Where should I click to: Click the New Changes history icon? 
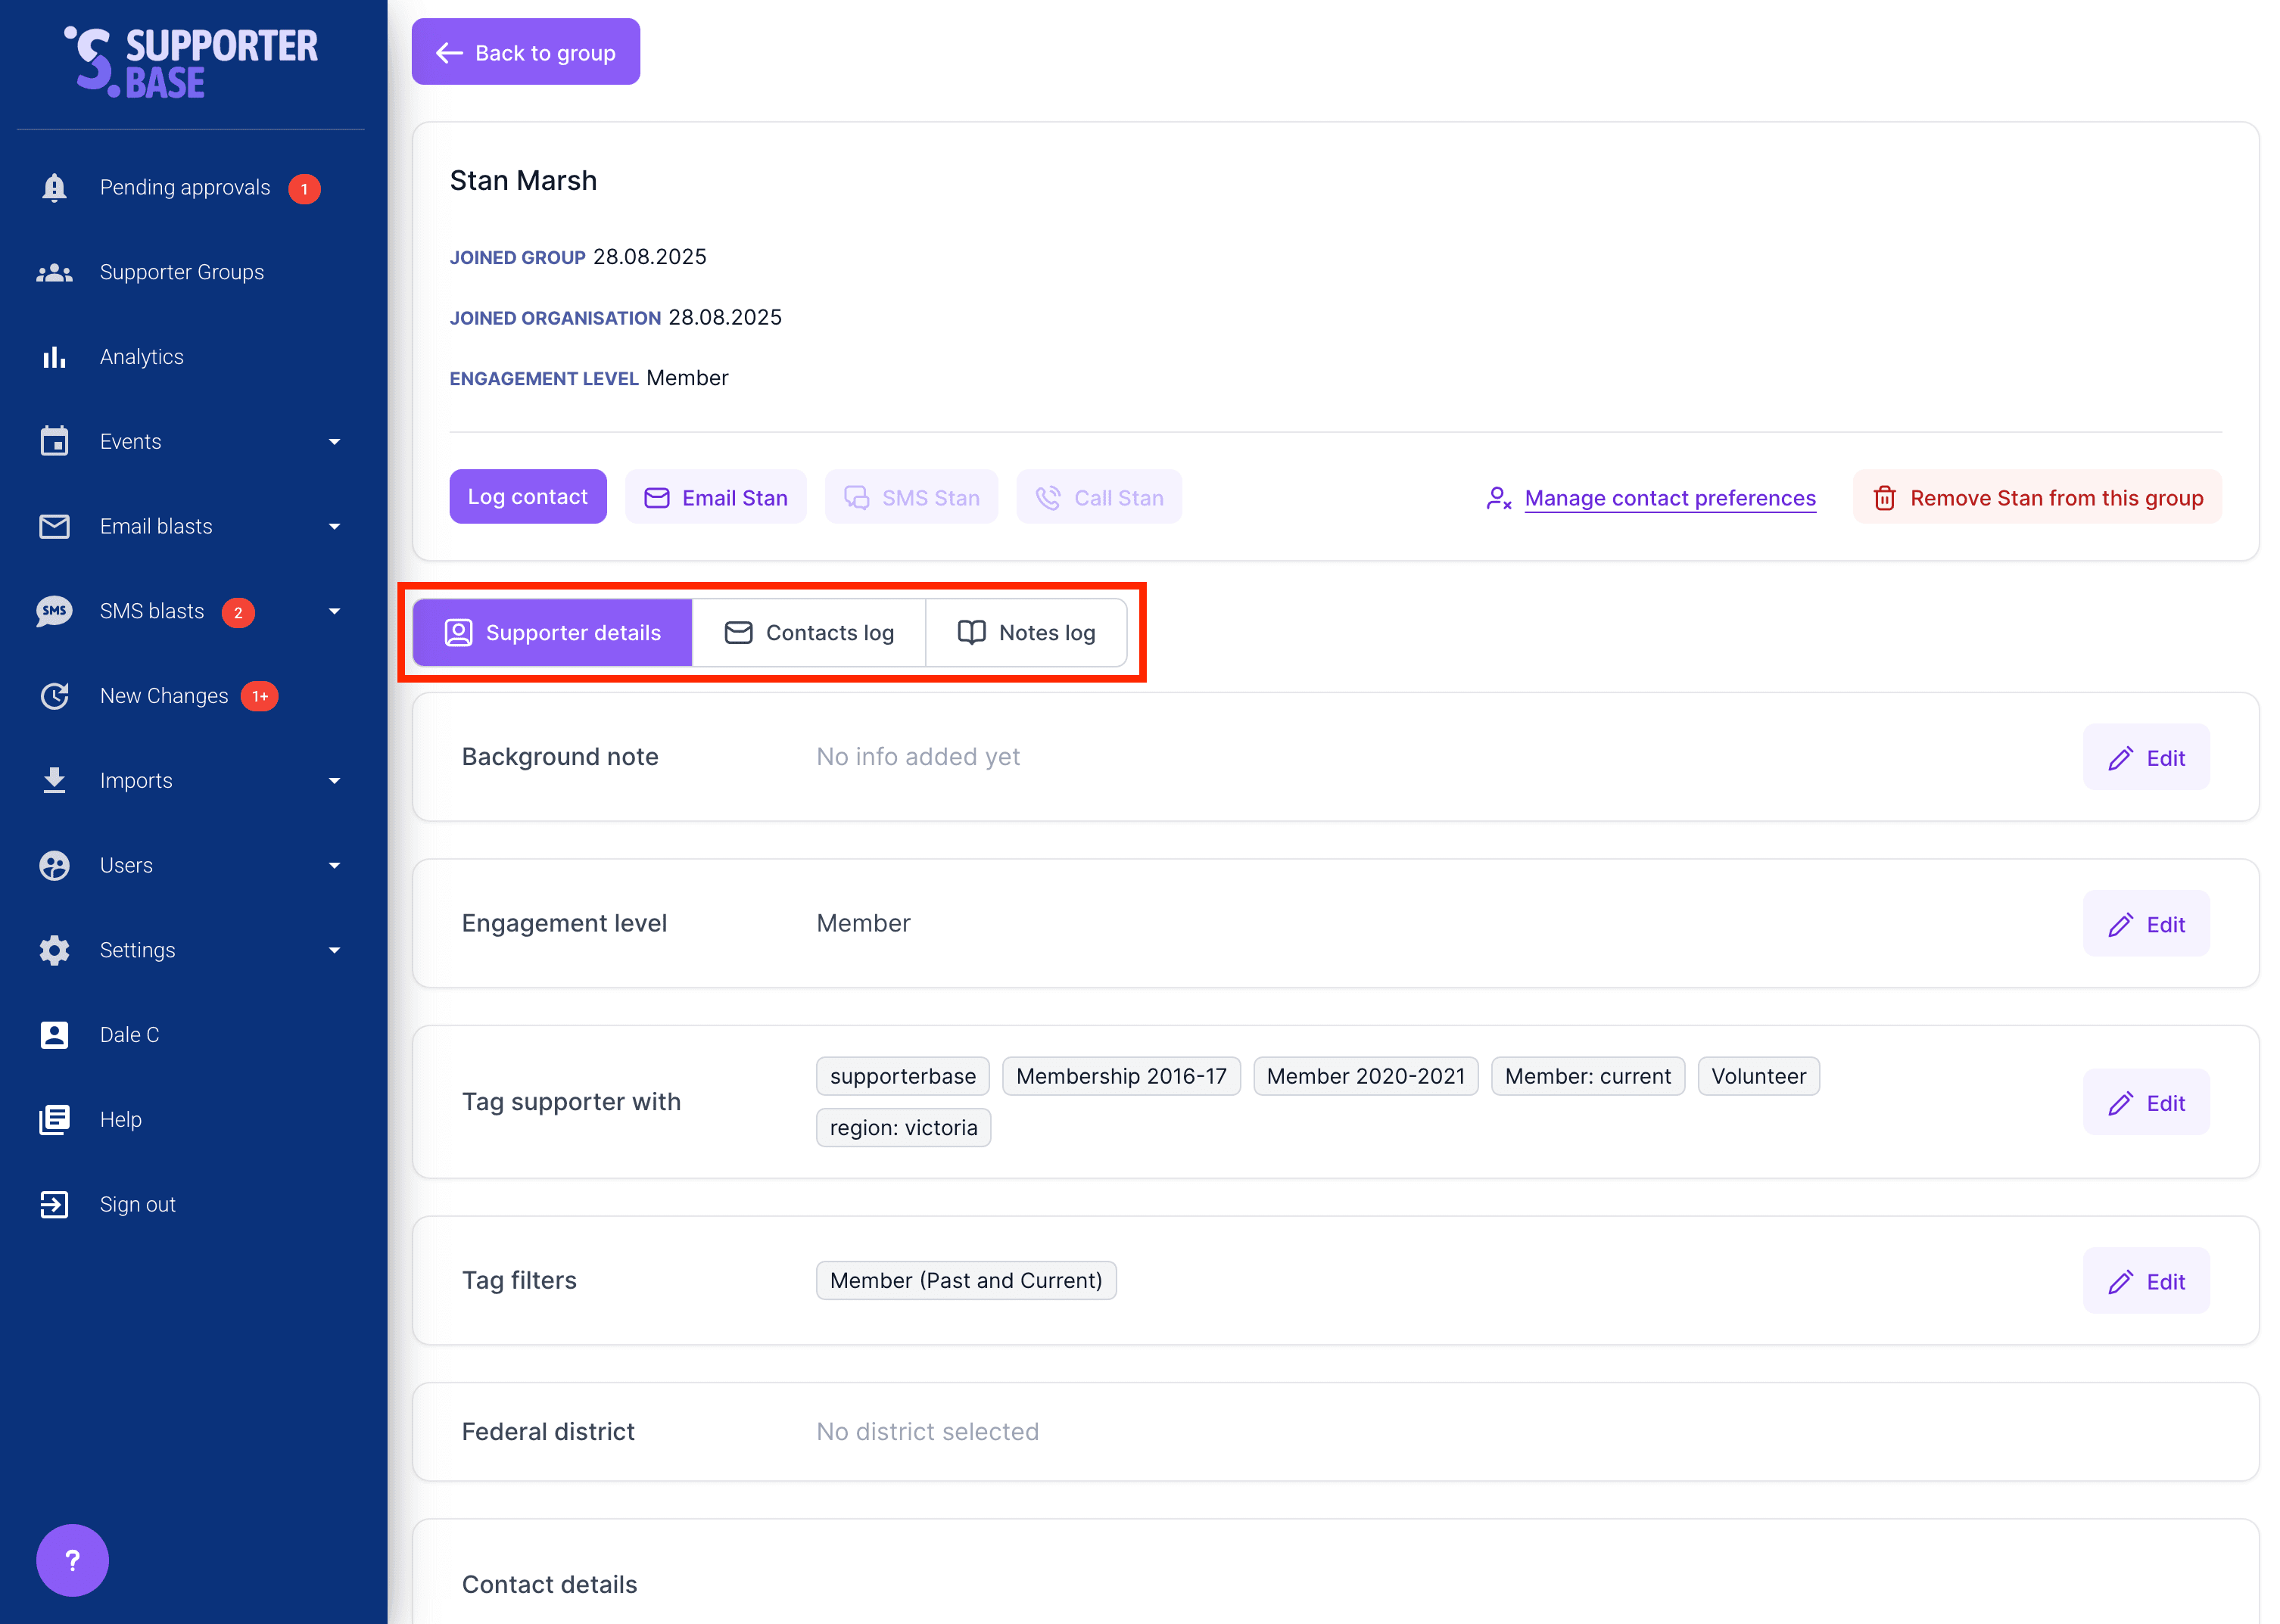coord(54,696)
